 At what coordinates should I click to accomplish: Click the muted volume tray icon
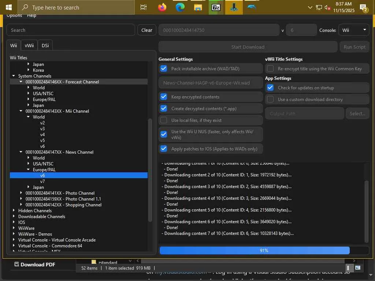(327, 7)
